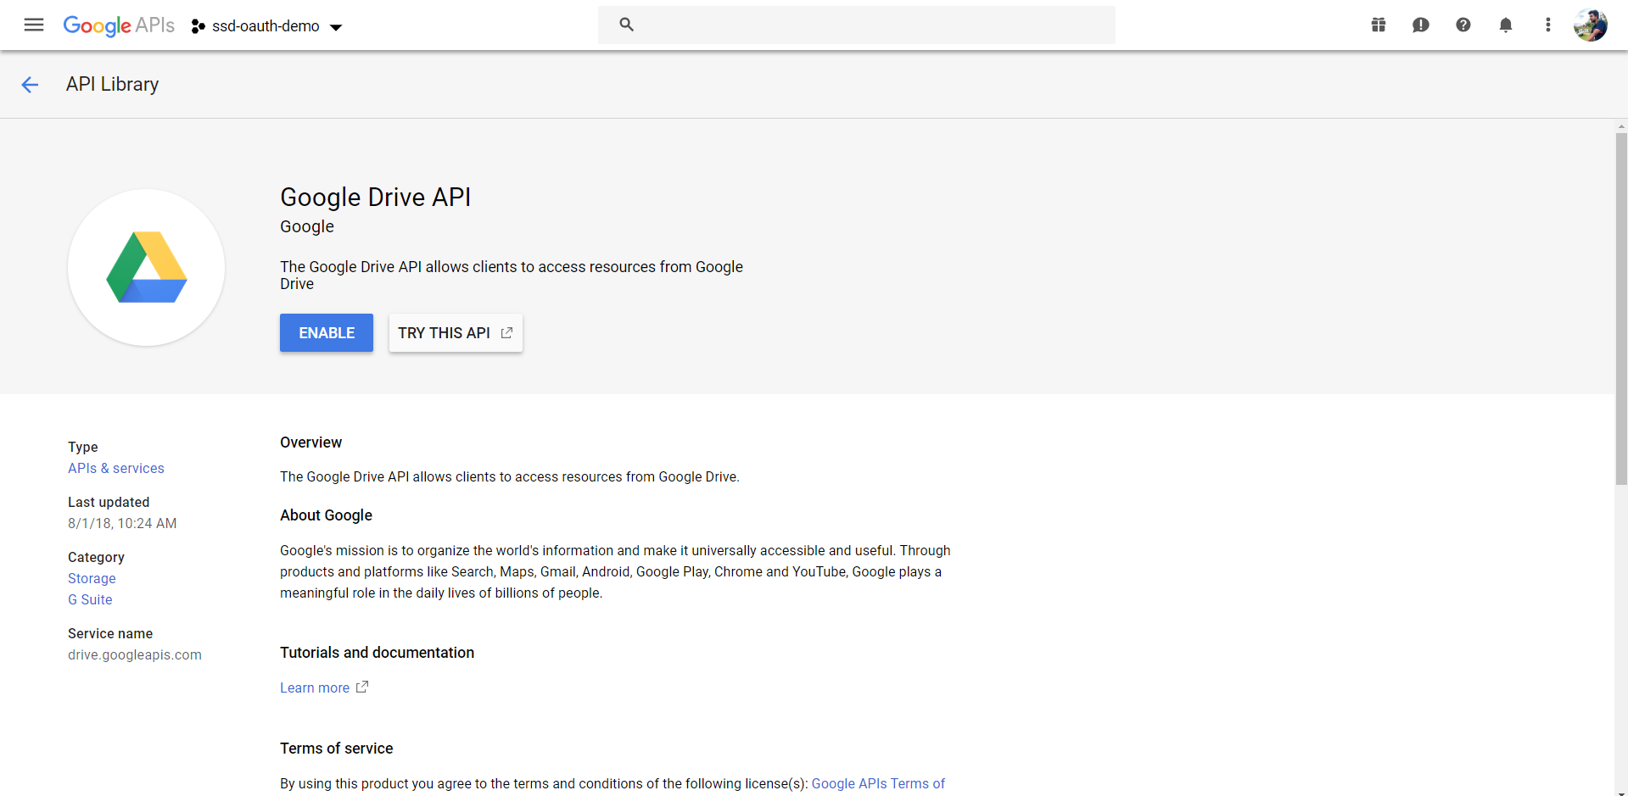
Task: Expand the project dropdown chevron
Action: click(x=336, y=27)
